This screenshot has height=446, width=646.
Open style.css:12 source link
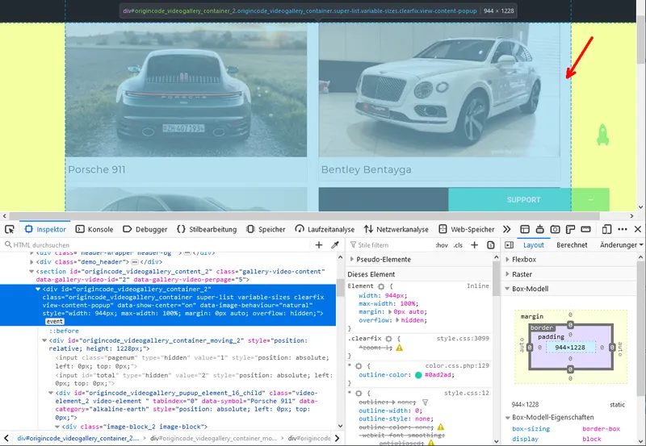click(467, 393)
